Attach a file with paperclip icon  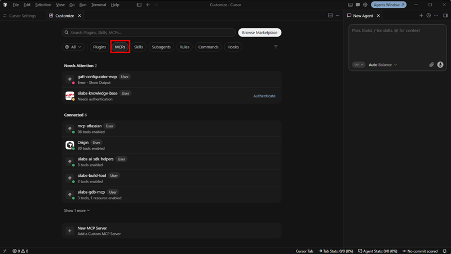coord(431,65)
